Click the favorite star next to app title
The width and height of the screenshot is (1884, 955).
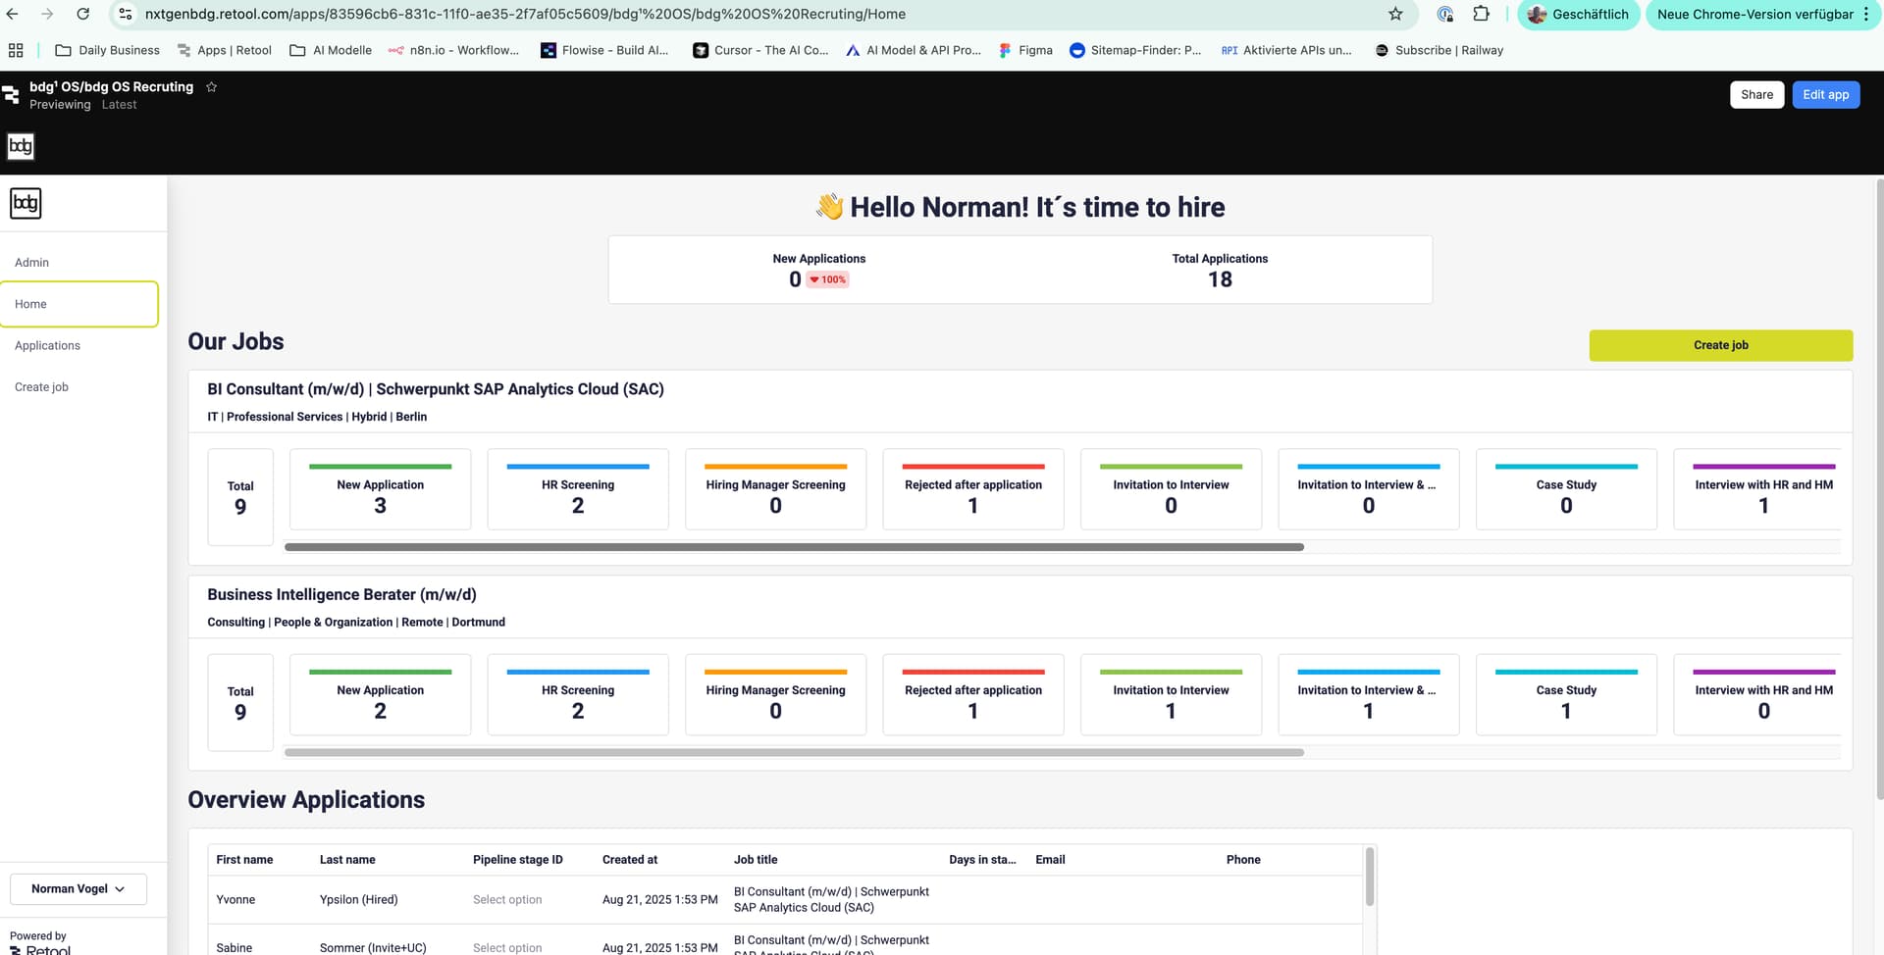[211, 87]
